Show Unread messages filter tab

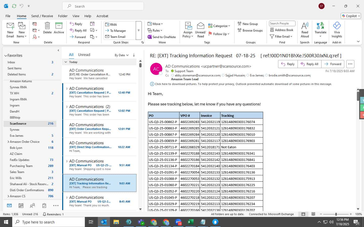pyautogui.click(x=84, y=55)
